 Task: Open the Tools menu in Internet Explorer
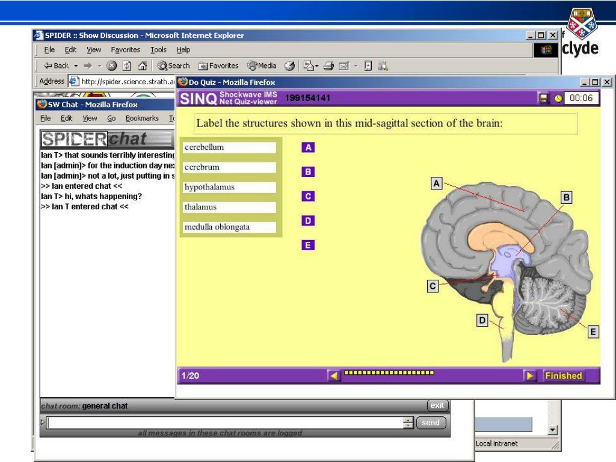[x=158, y=50]
